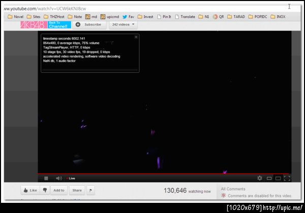Share this video
Image resolution: width=305 pixels, height=213 pixels.
(77, 190)
